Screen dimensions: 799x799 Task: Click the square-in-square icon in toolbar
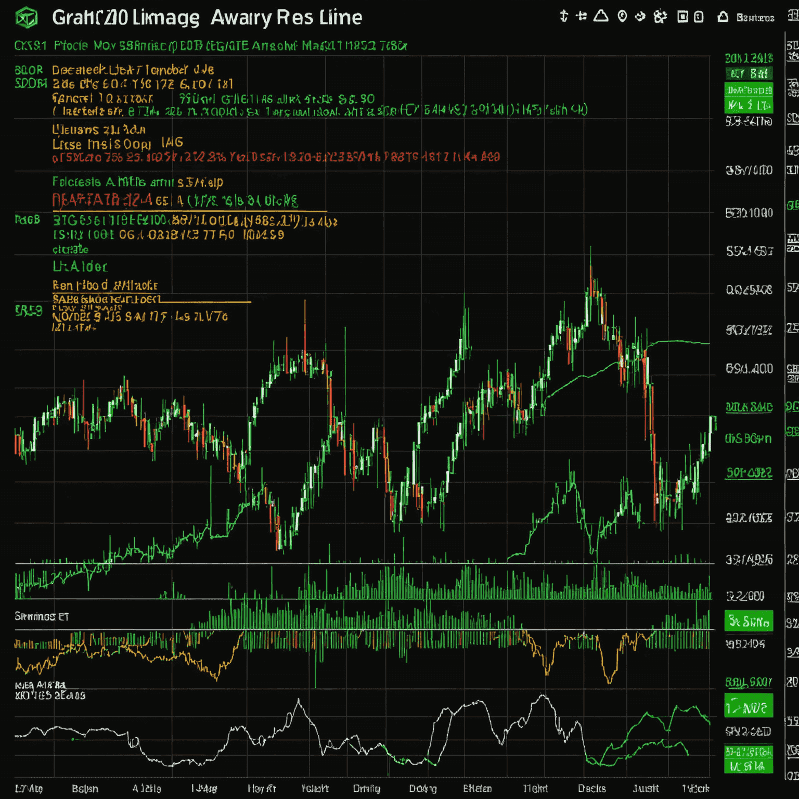[x=682, y=17]
